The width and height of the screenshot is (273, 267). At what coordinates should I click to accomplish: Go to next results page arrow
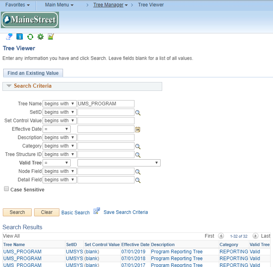click(255, 236)
